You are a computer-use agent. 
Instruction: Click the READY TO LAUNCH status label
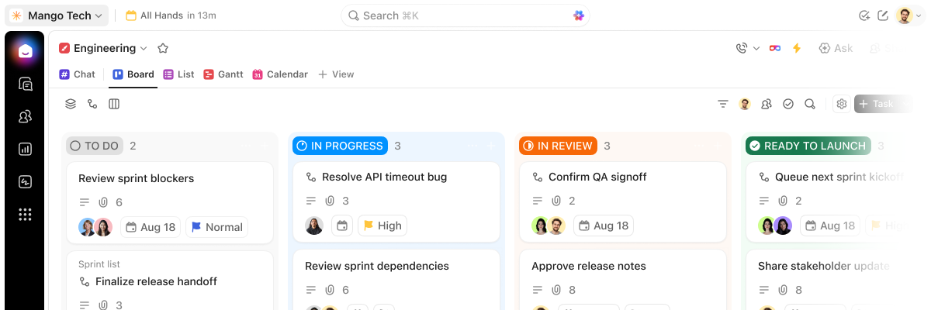(x=808, y=146)
